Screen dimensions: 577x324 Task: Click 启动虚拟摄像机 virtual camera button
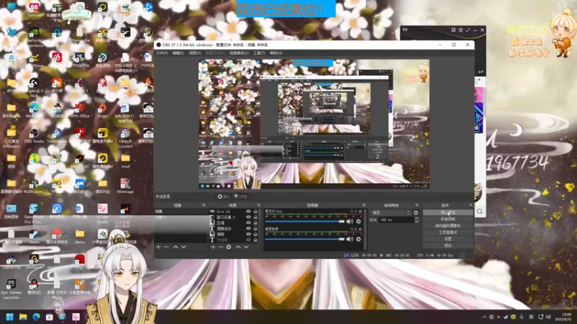pyautogui.click(x=448, y=225)
